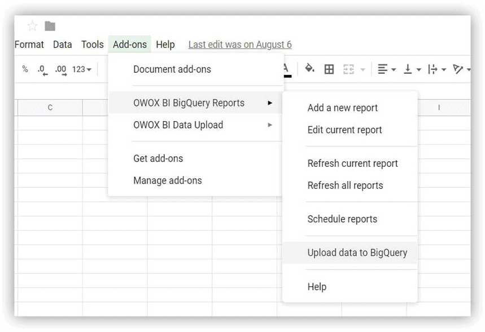The image size is (485, 332).
Task: Open text rotation dropdown
Action: tap(462, 69)
